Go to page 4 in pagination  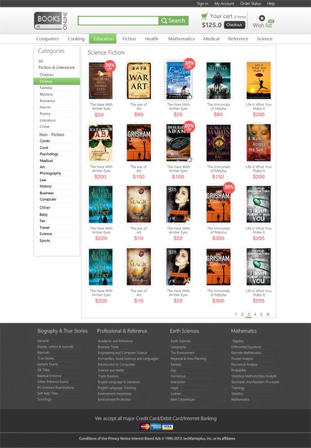coord(255,314)
